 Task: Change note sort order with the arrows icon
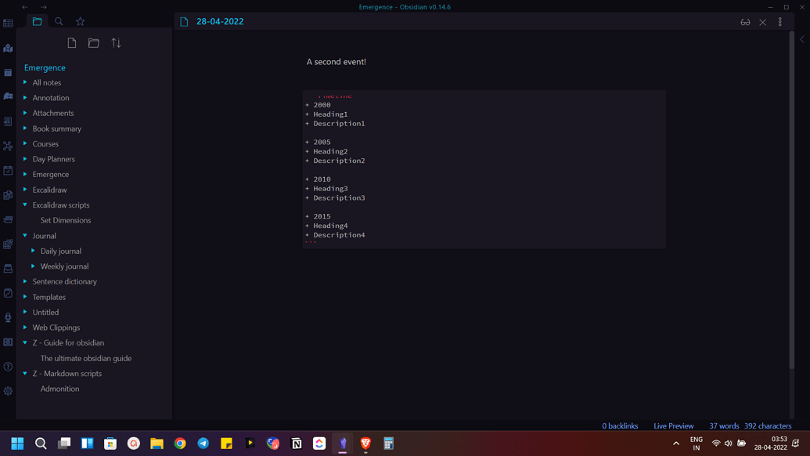[x=116, y=42]
